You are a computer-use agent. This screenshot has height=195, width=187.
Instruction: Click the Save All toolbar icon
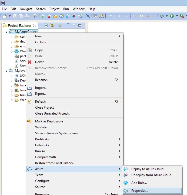(x=21, y=16)
